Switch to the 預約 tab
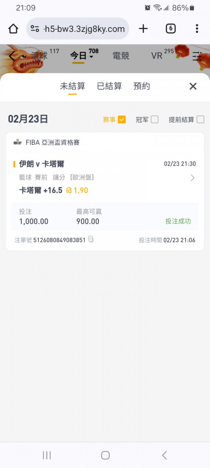210x468 pixels. (x=141, y=86)
